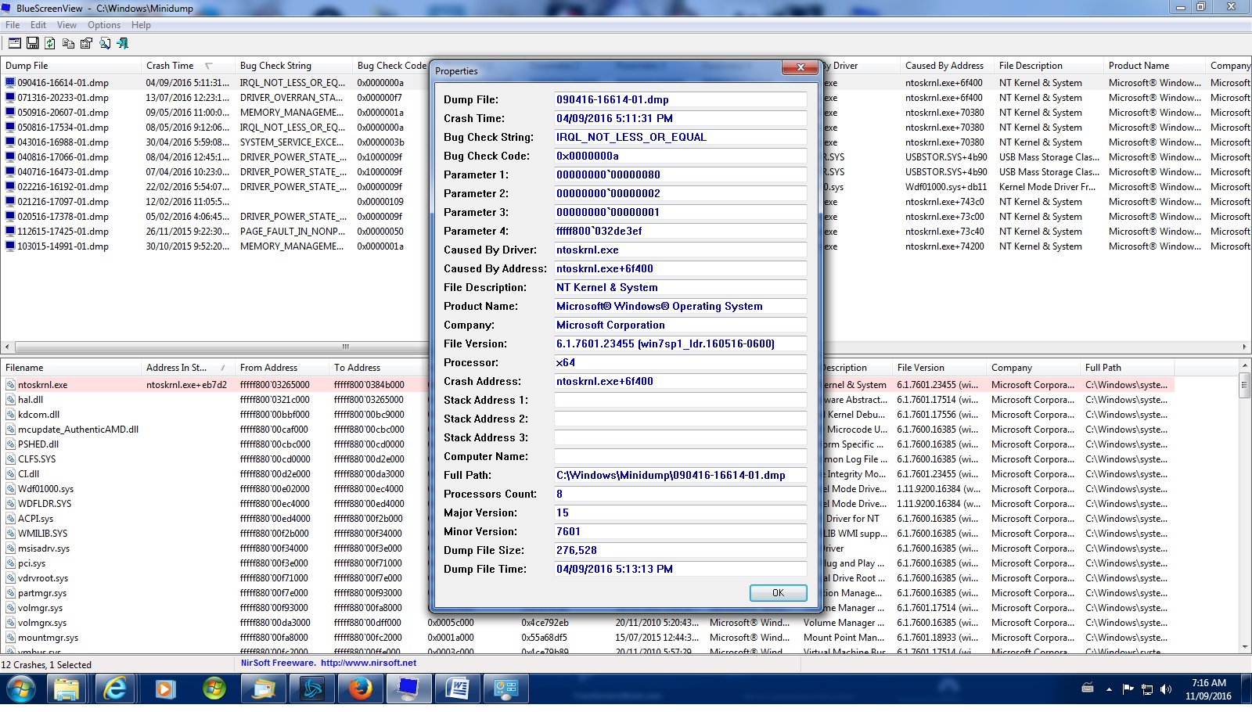Sort drivers by From Address column header
This screenshot has height=712, width=1252.
pos(282,368)
